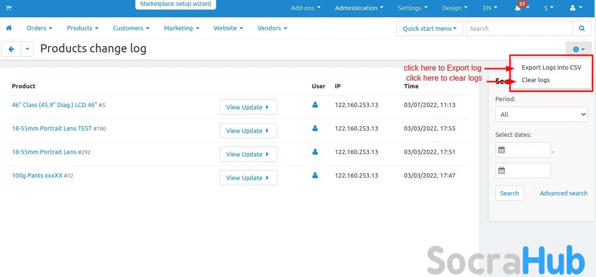Open the Advanced search link
This screenshot has width=596, height=277.
pos(563,193)
